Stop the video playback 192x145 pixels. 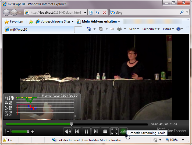105,132
